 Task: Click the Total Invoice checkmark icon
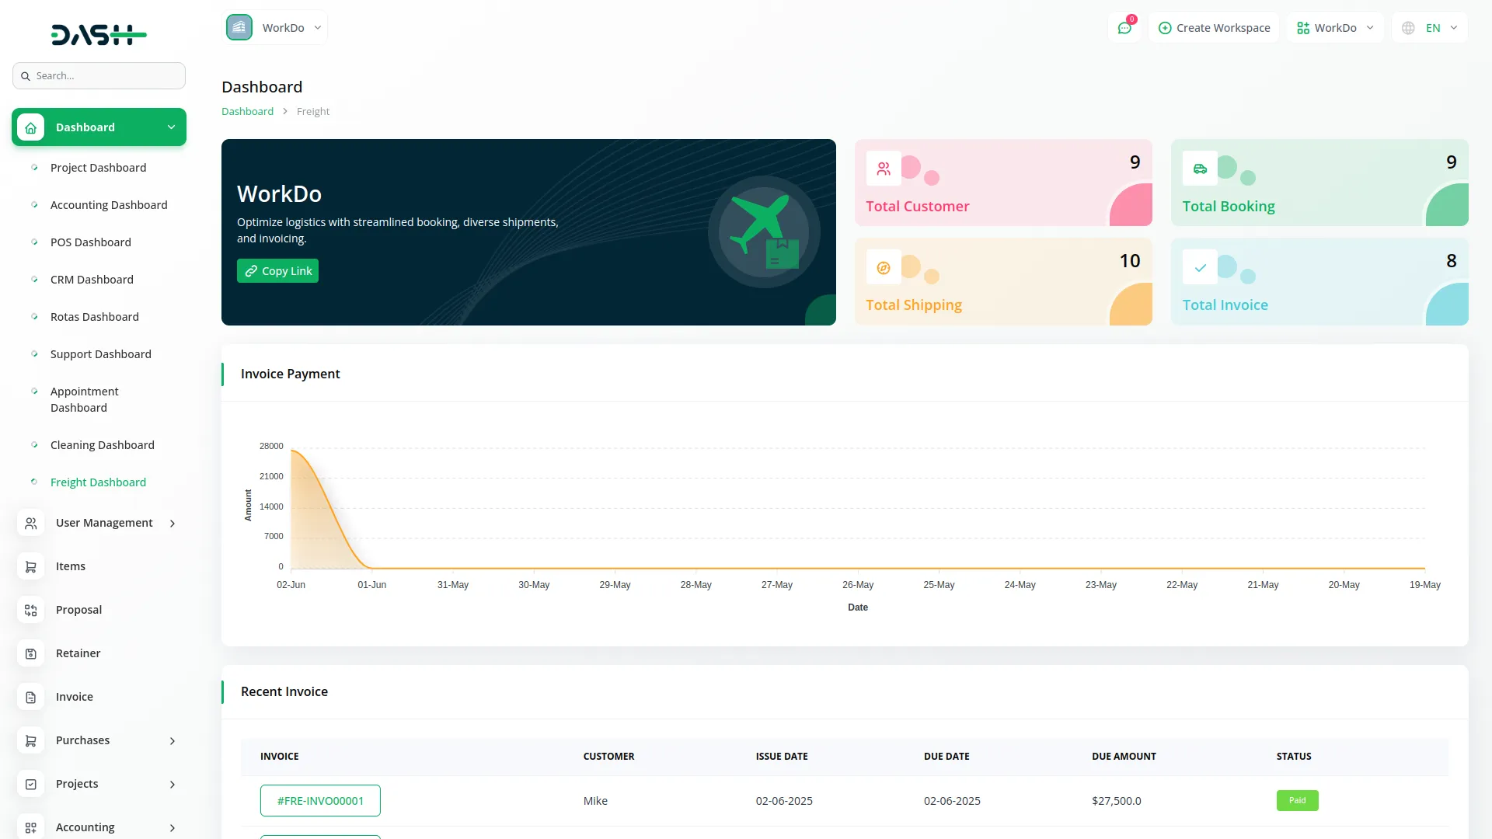click(1200, 268)
